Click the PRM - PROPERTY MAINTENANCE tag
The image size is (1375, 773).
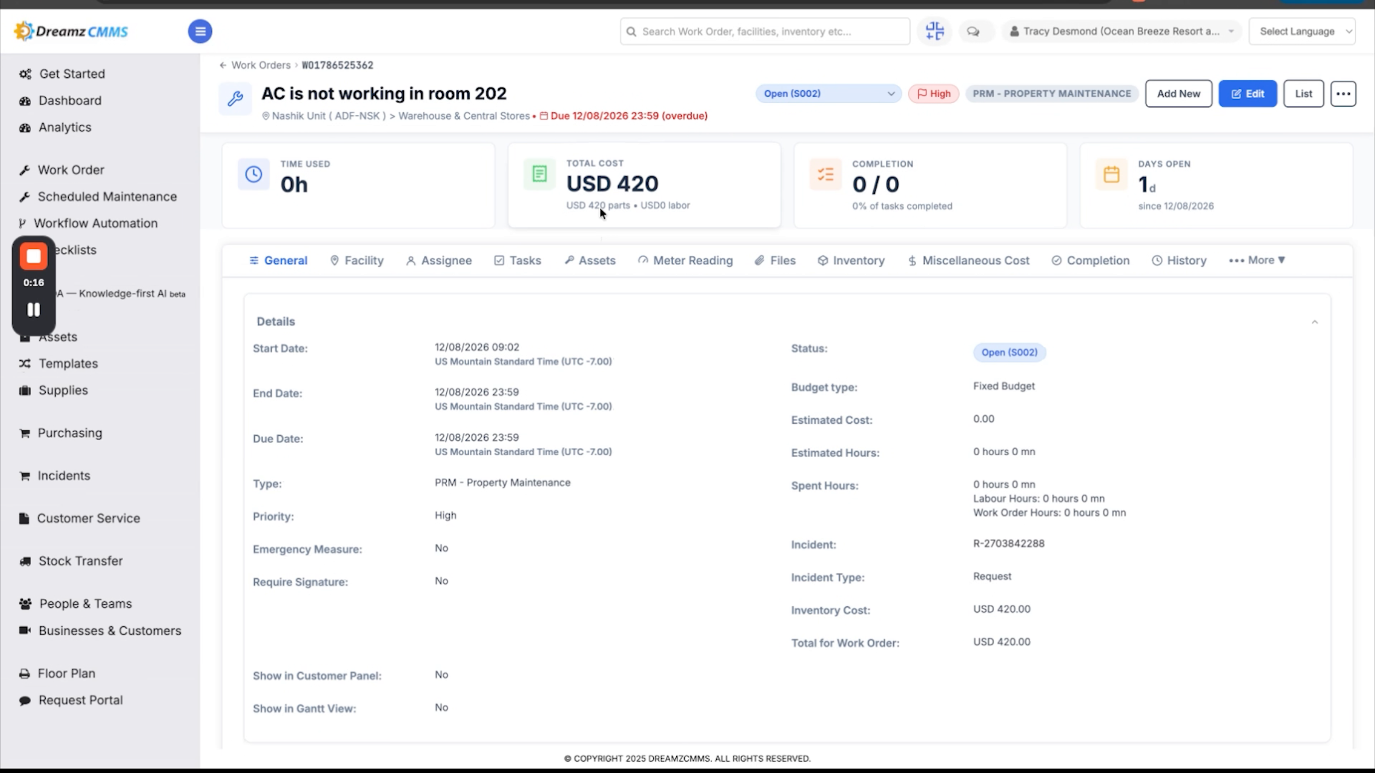pyautogui.click(x=1052, y=93)
